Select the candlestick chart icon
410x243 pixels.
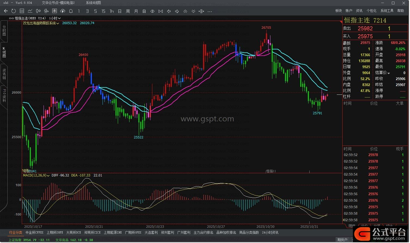coord(38,11)
